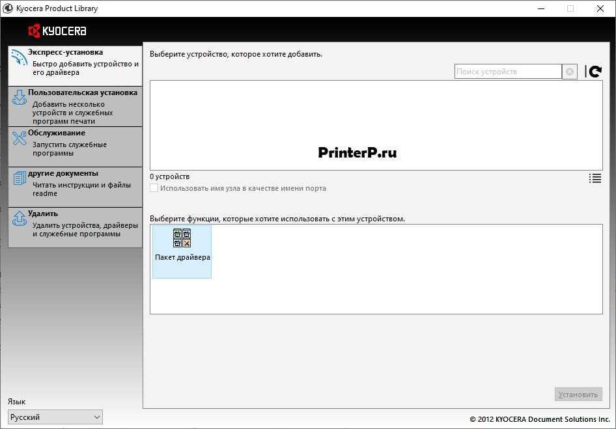This screenshot has height=429, width=616.
Task: Switch device list view with list icon
Action: (595, 178)
